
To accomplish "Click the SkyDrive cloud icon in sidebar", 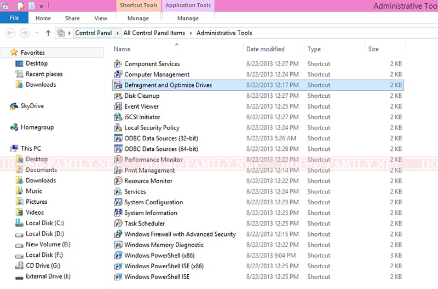I will click(14, 106).
